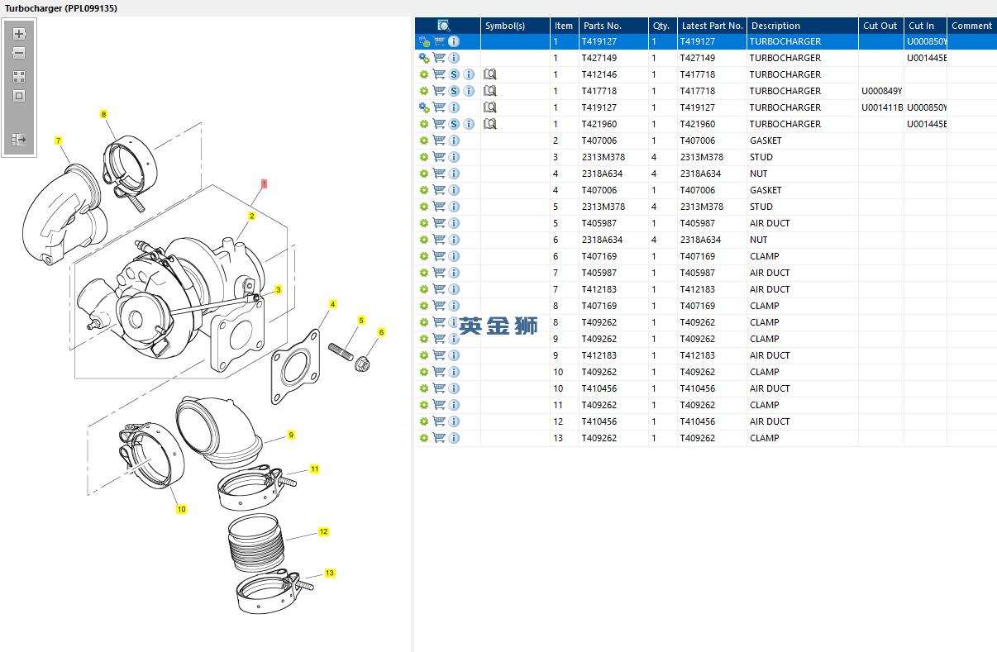
Task: Add item 3 stud 2313M378 to cart
Action: pos(439,157)
